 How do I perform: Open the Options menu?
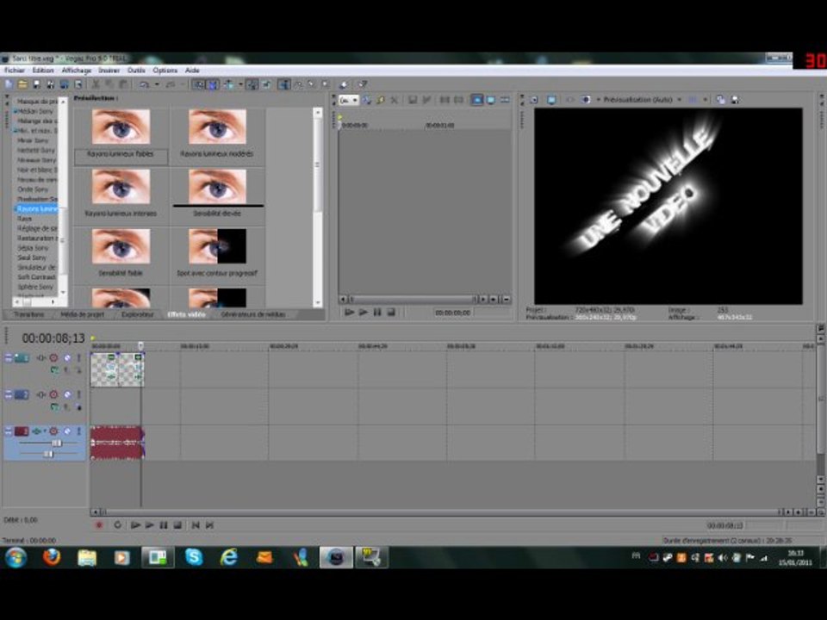[165, 70]
